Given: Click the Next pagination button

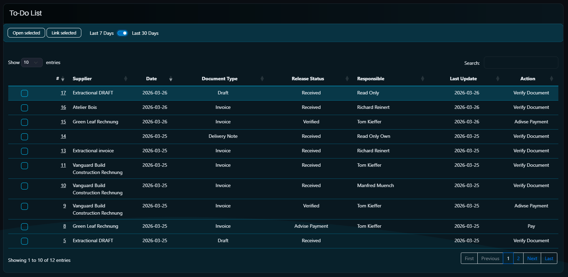Looking at the screenshot, I should point(532,258).
